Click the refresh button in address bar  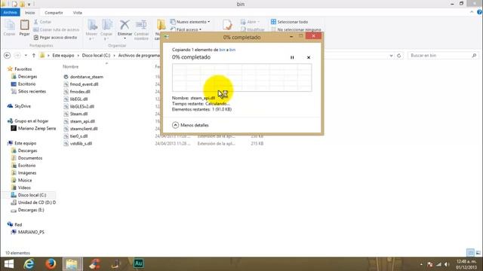[399, 56]
